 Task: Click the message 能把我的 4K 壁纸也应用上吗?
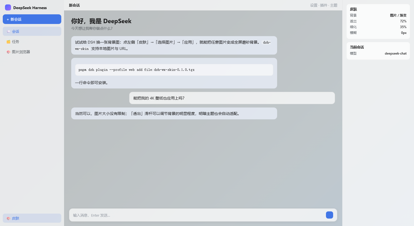(232, 98)
